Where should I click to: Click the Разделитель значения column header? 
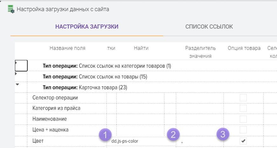[x=200, y=52]
